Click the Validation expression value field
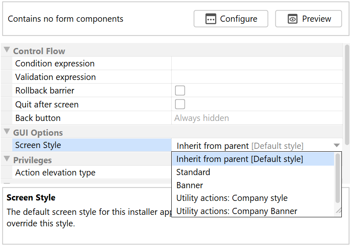Screen dimensions: 350x246 (x=257, y=77)
